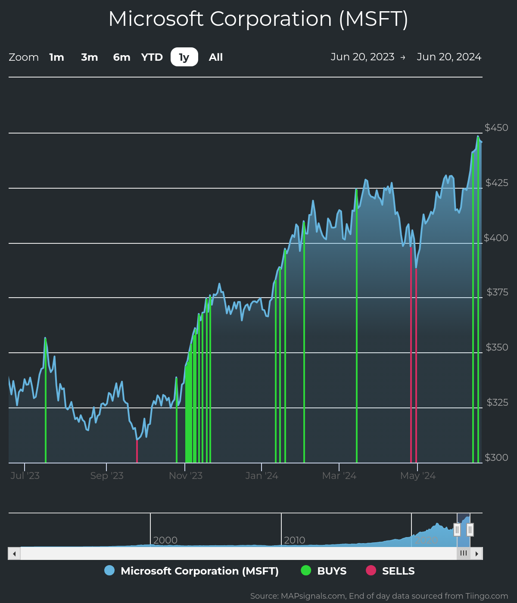Viewport: 517px width, 603px height.
Task: Click the navigator left range handle
Action: pyautogui.click(x=457, y=529)
